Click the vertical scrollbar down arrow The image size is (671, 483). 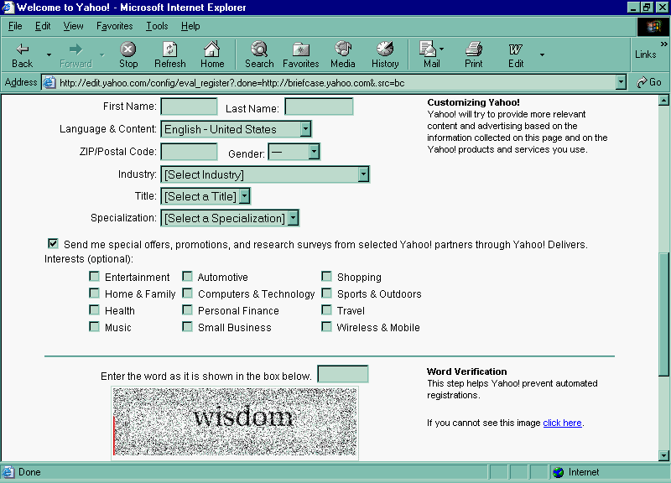coord(664,455)
